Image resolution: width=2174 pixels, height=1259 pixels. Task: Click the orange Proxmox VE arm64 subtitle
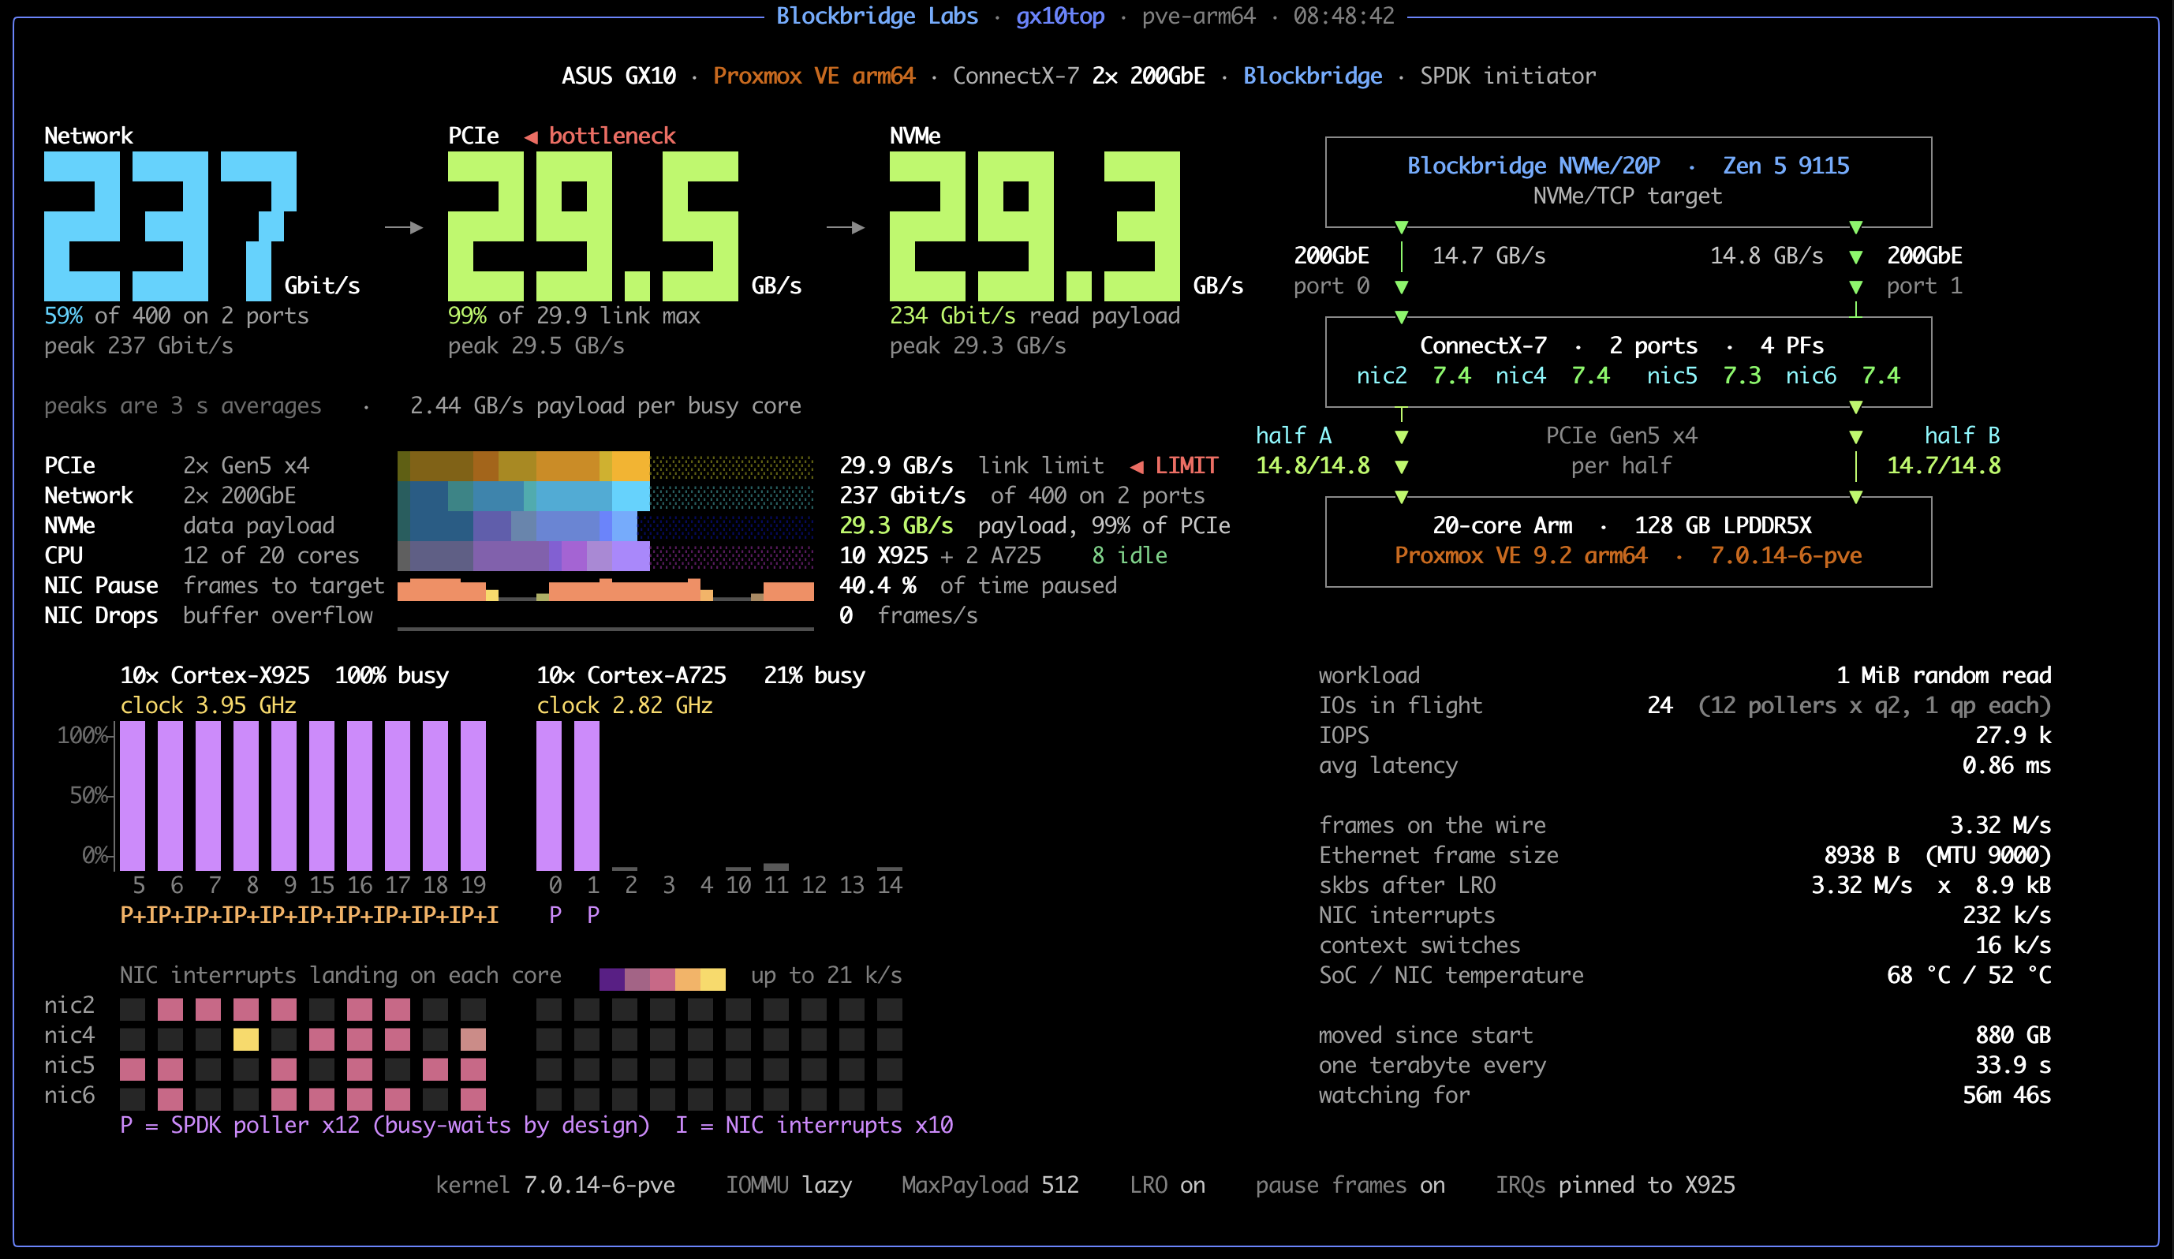813,76
